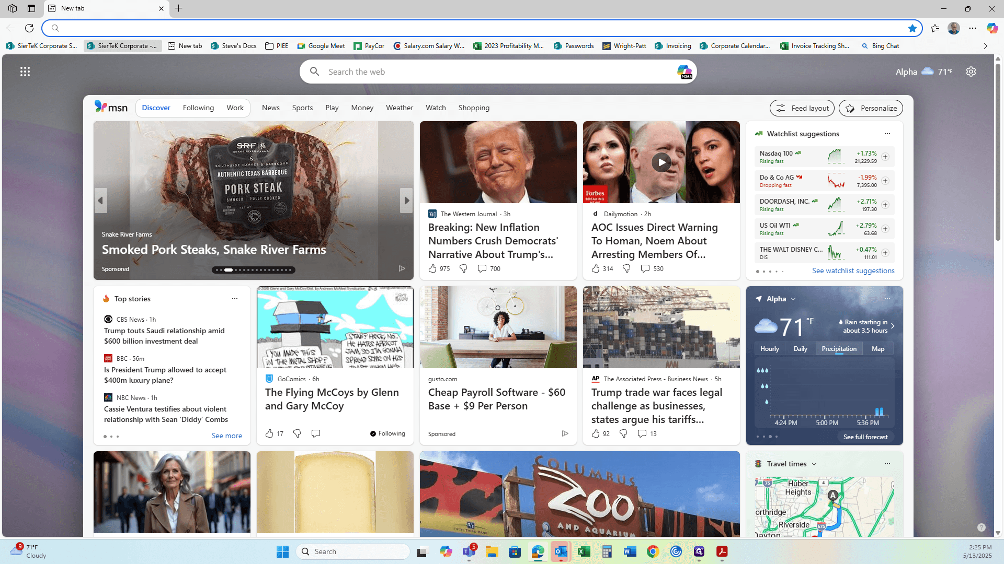Screen dimensions: 1004x564
Task: Open Microsoft Teams from the taskbar
Action: click(x=469, y=551)
